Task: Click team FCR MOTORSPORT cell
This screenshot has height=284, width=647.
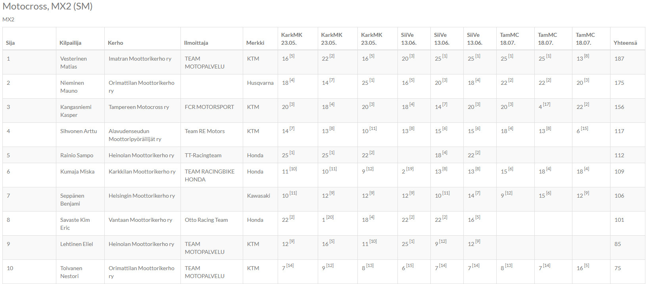Action: (x=209, y=107)
